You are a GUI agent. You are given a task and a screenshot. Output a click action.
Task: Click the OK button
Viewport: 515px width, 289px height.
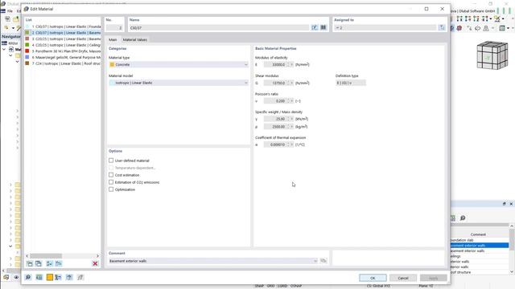tap(373, 278)
